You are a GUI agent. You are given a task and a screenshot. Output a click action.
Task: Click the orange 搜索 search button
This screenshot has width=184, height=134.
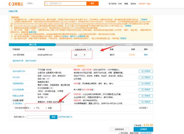[x=93, y=3]
